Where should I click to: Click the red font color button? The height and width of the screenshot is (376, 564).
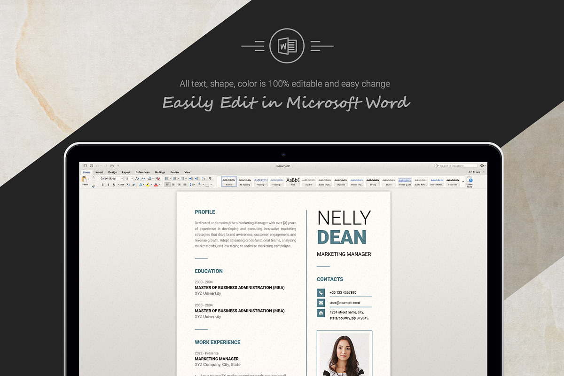[x=155, y=185]
